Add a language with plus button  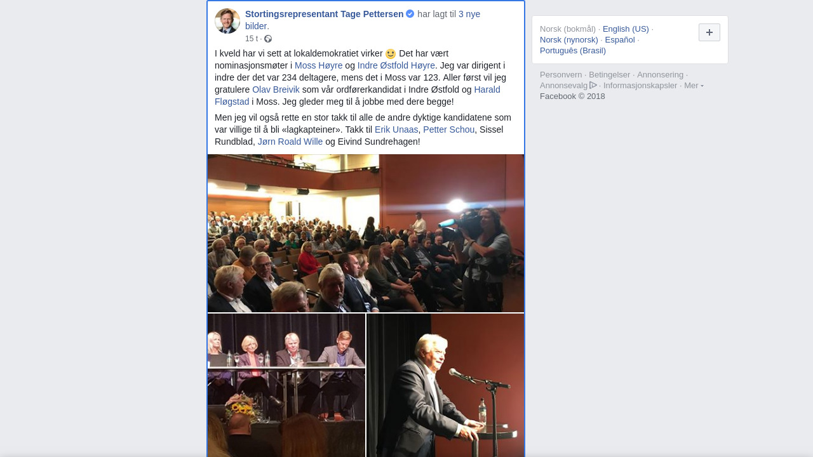(x=709, y=32)
